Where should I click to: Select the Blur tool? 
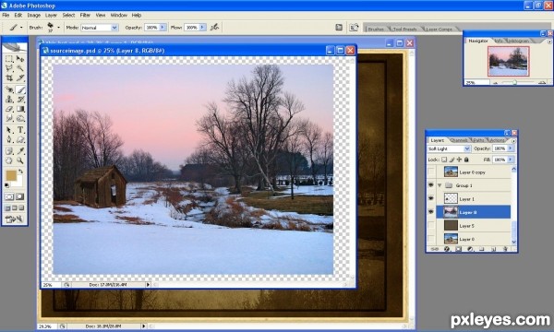9,119
